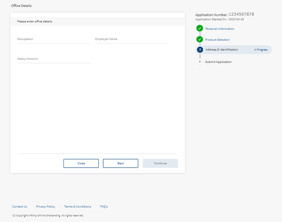Viewport: 282px width, 222px height.
Task: Select the step 3 circle icon
Action: point(200,50)
